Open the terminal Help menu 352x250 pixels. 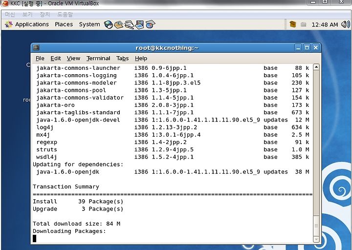141,58
